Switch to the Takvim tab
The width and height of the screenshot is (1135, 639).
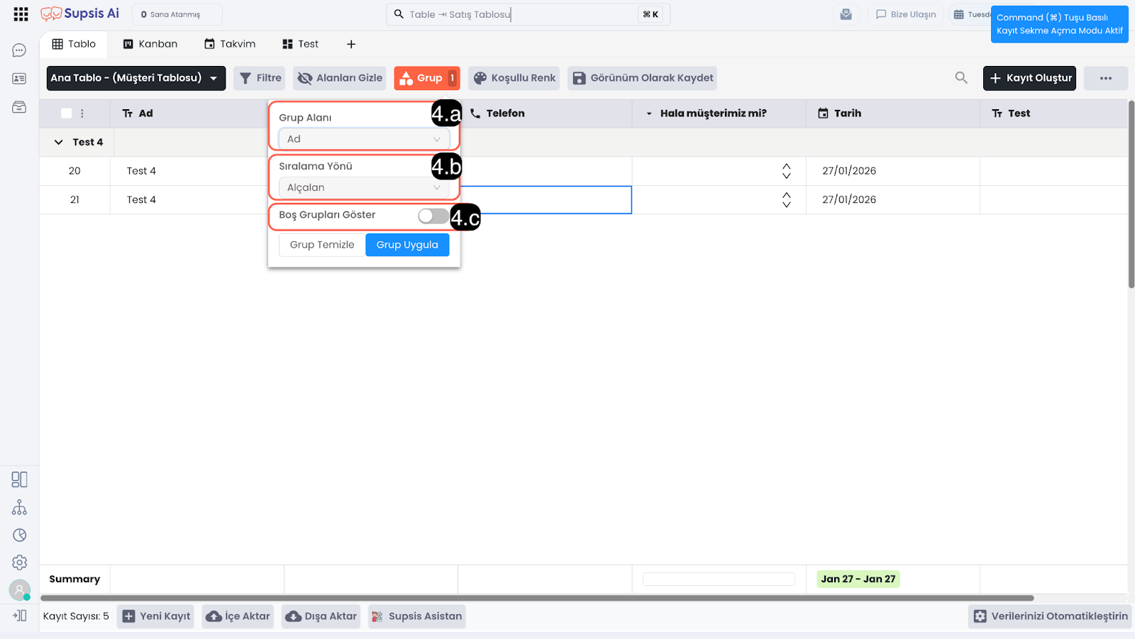[x=230, y=44]
